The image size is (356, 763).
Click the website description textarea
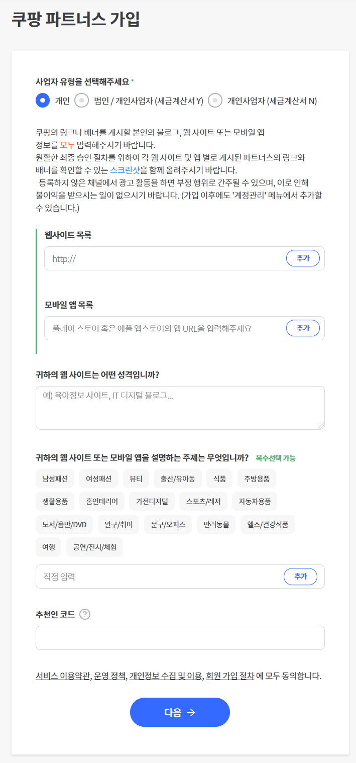pyautogui.click(x=180, y=408)
